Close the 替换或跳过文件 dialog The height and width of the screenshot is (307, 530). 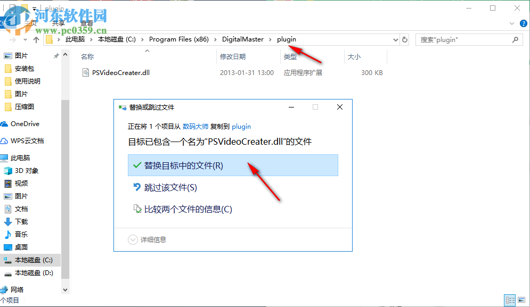coord(340,107)
